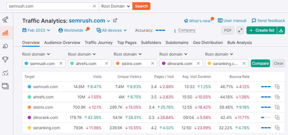288x135 pixels.
Task: Click the copy icon in dinorank.com row
Action: click(x=277, y=118)
